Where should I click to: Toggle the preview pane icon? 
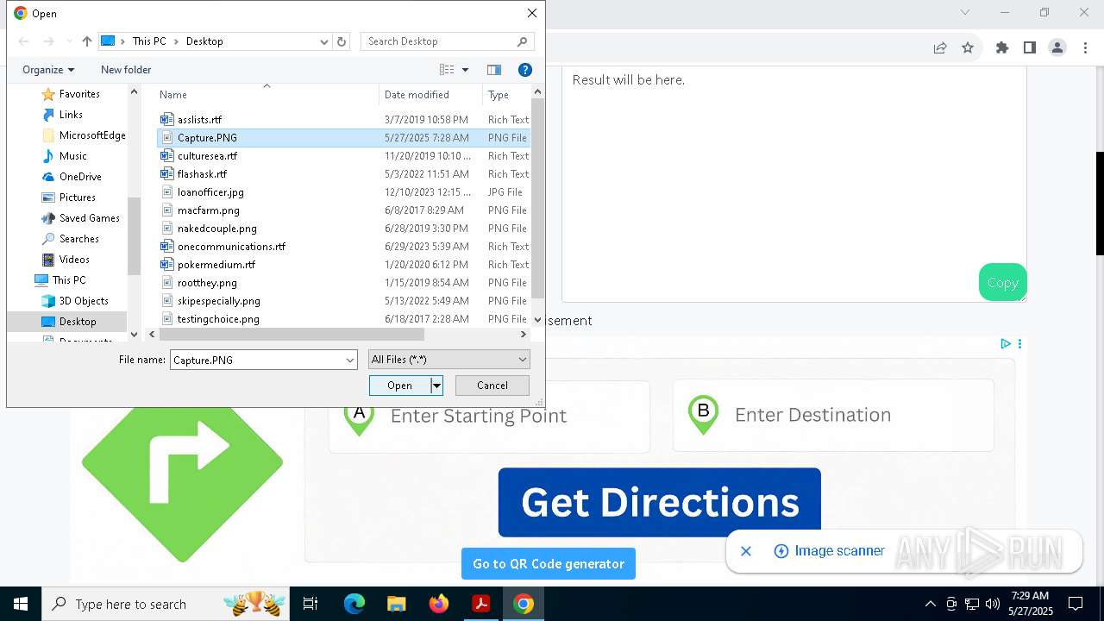(x=494, y=70)
